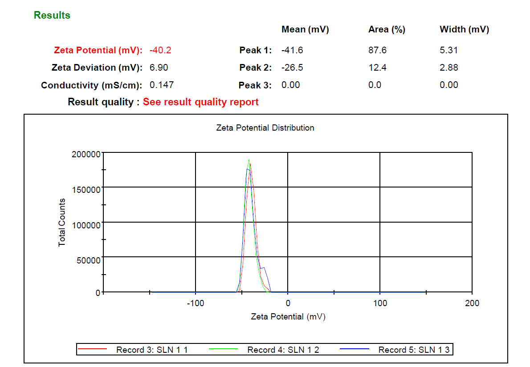Screen dimensions: 530x367
Task: Click the 'Mean (mV)' column header
Action: 305,30
